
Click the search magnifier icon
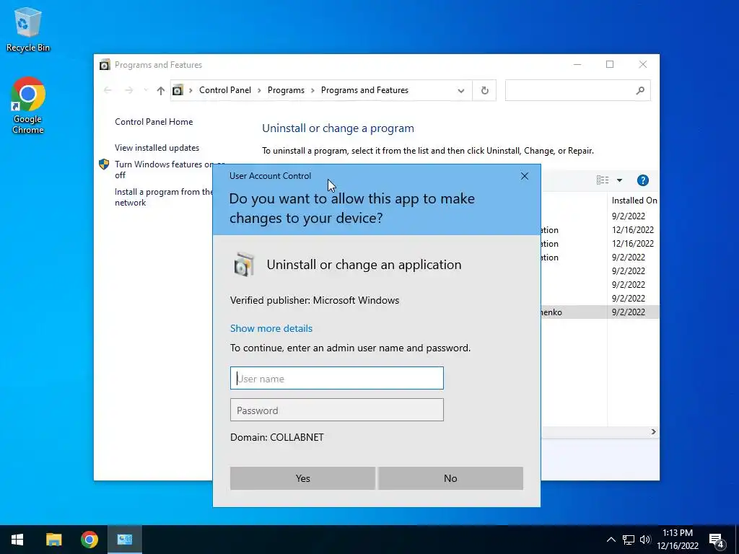click(x=640, y=90)
